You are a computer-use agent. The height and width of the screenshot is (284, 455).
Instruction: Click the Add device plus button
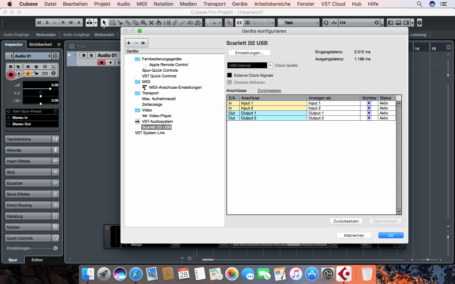[129, 43]
